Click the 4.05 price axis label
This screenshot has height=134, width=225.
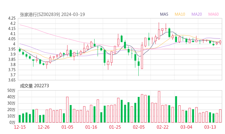[x=12, y=39]
